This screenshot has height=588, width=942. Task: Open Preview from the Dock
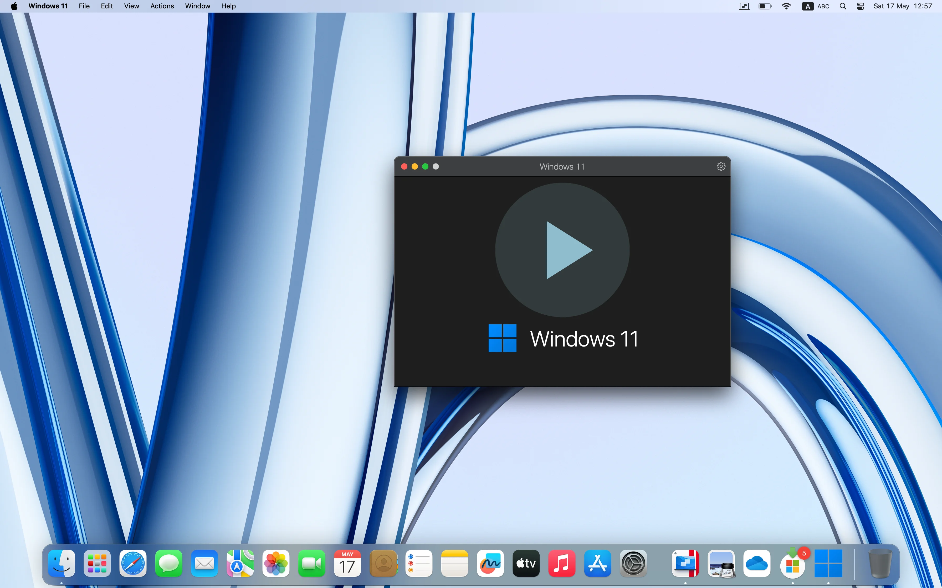tap(721, 563)
